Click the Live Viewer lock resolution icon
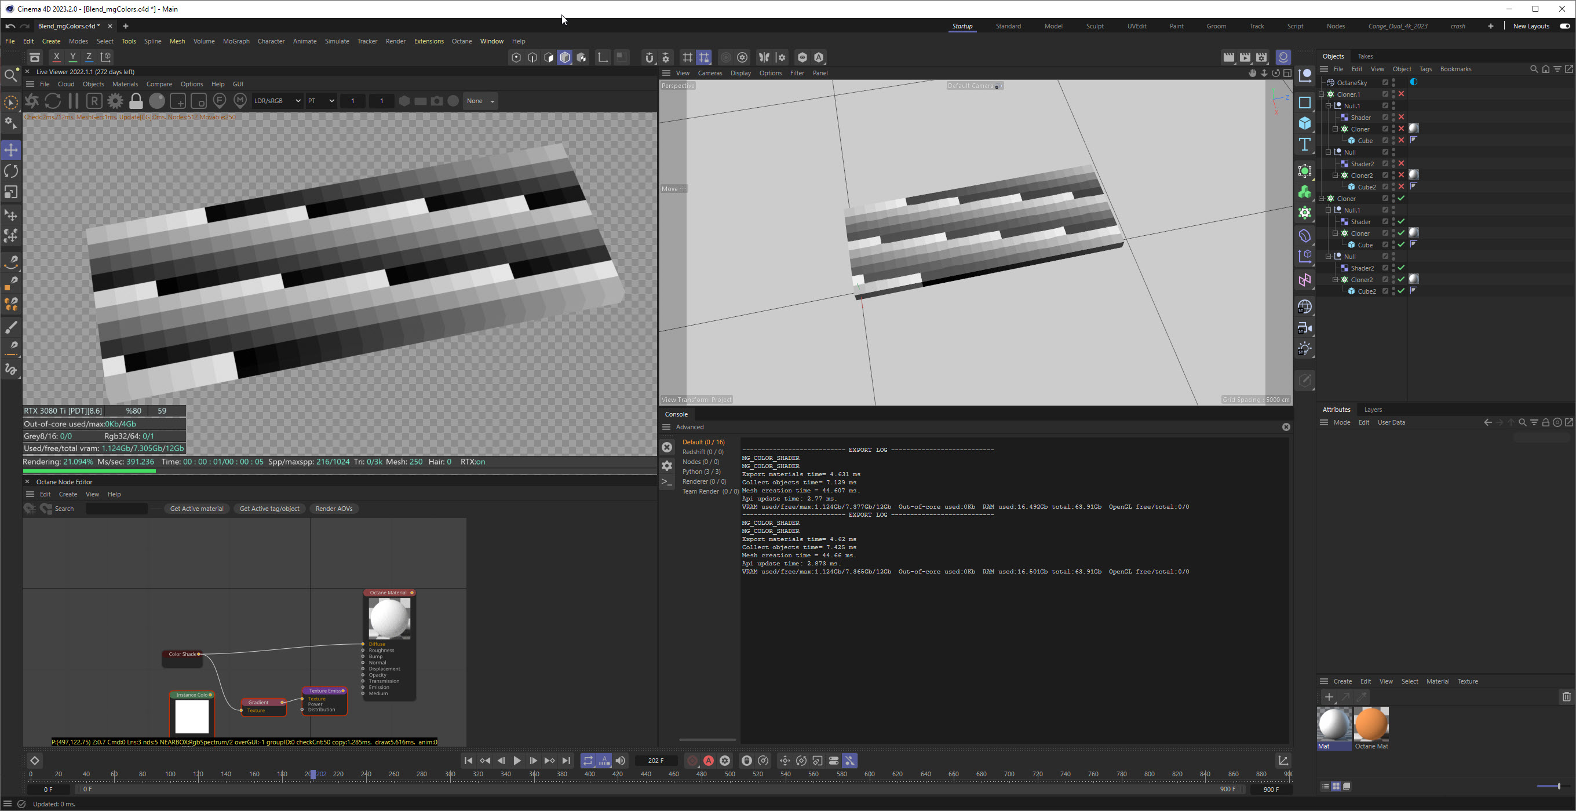Image resolution: width=1576 pixels, height=811 pixels. 136,101
